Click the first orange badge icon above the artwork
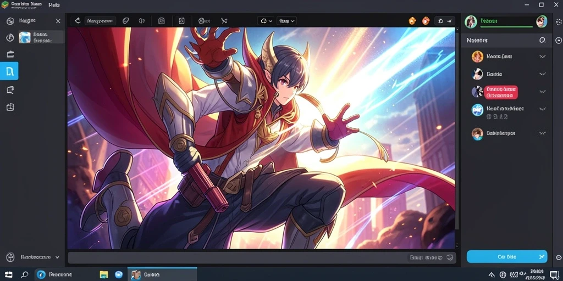This screenshot has width=563, height=281. pos(412,21)
